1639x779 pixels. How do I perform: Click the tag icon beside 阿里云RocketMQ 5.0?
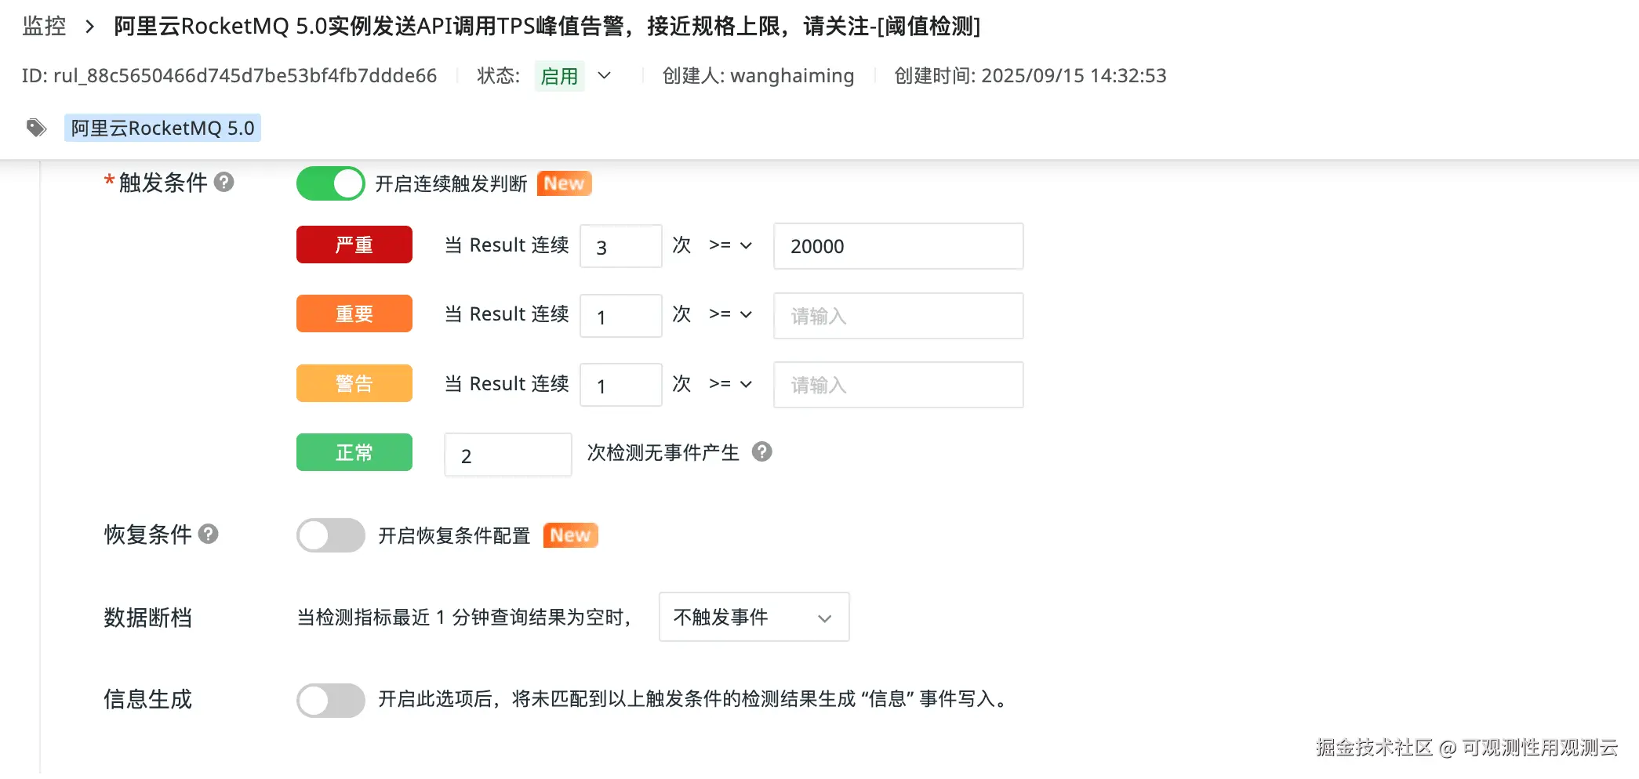36,128
